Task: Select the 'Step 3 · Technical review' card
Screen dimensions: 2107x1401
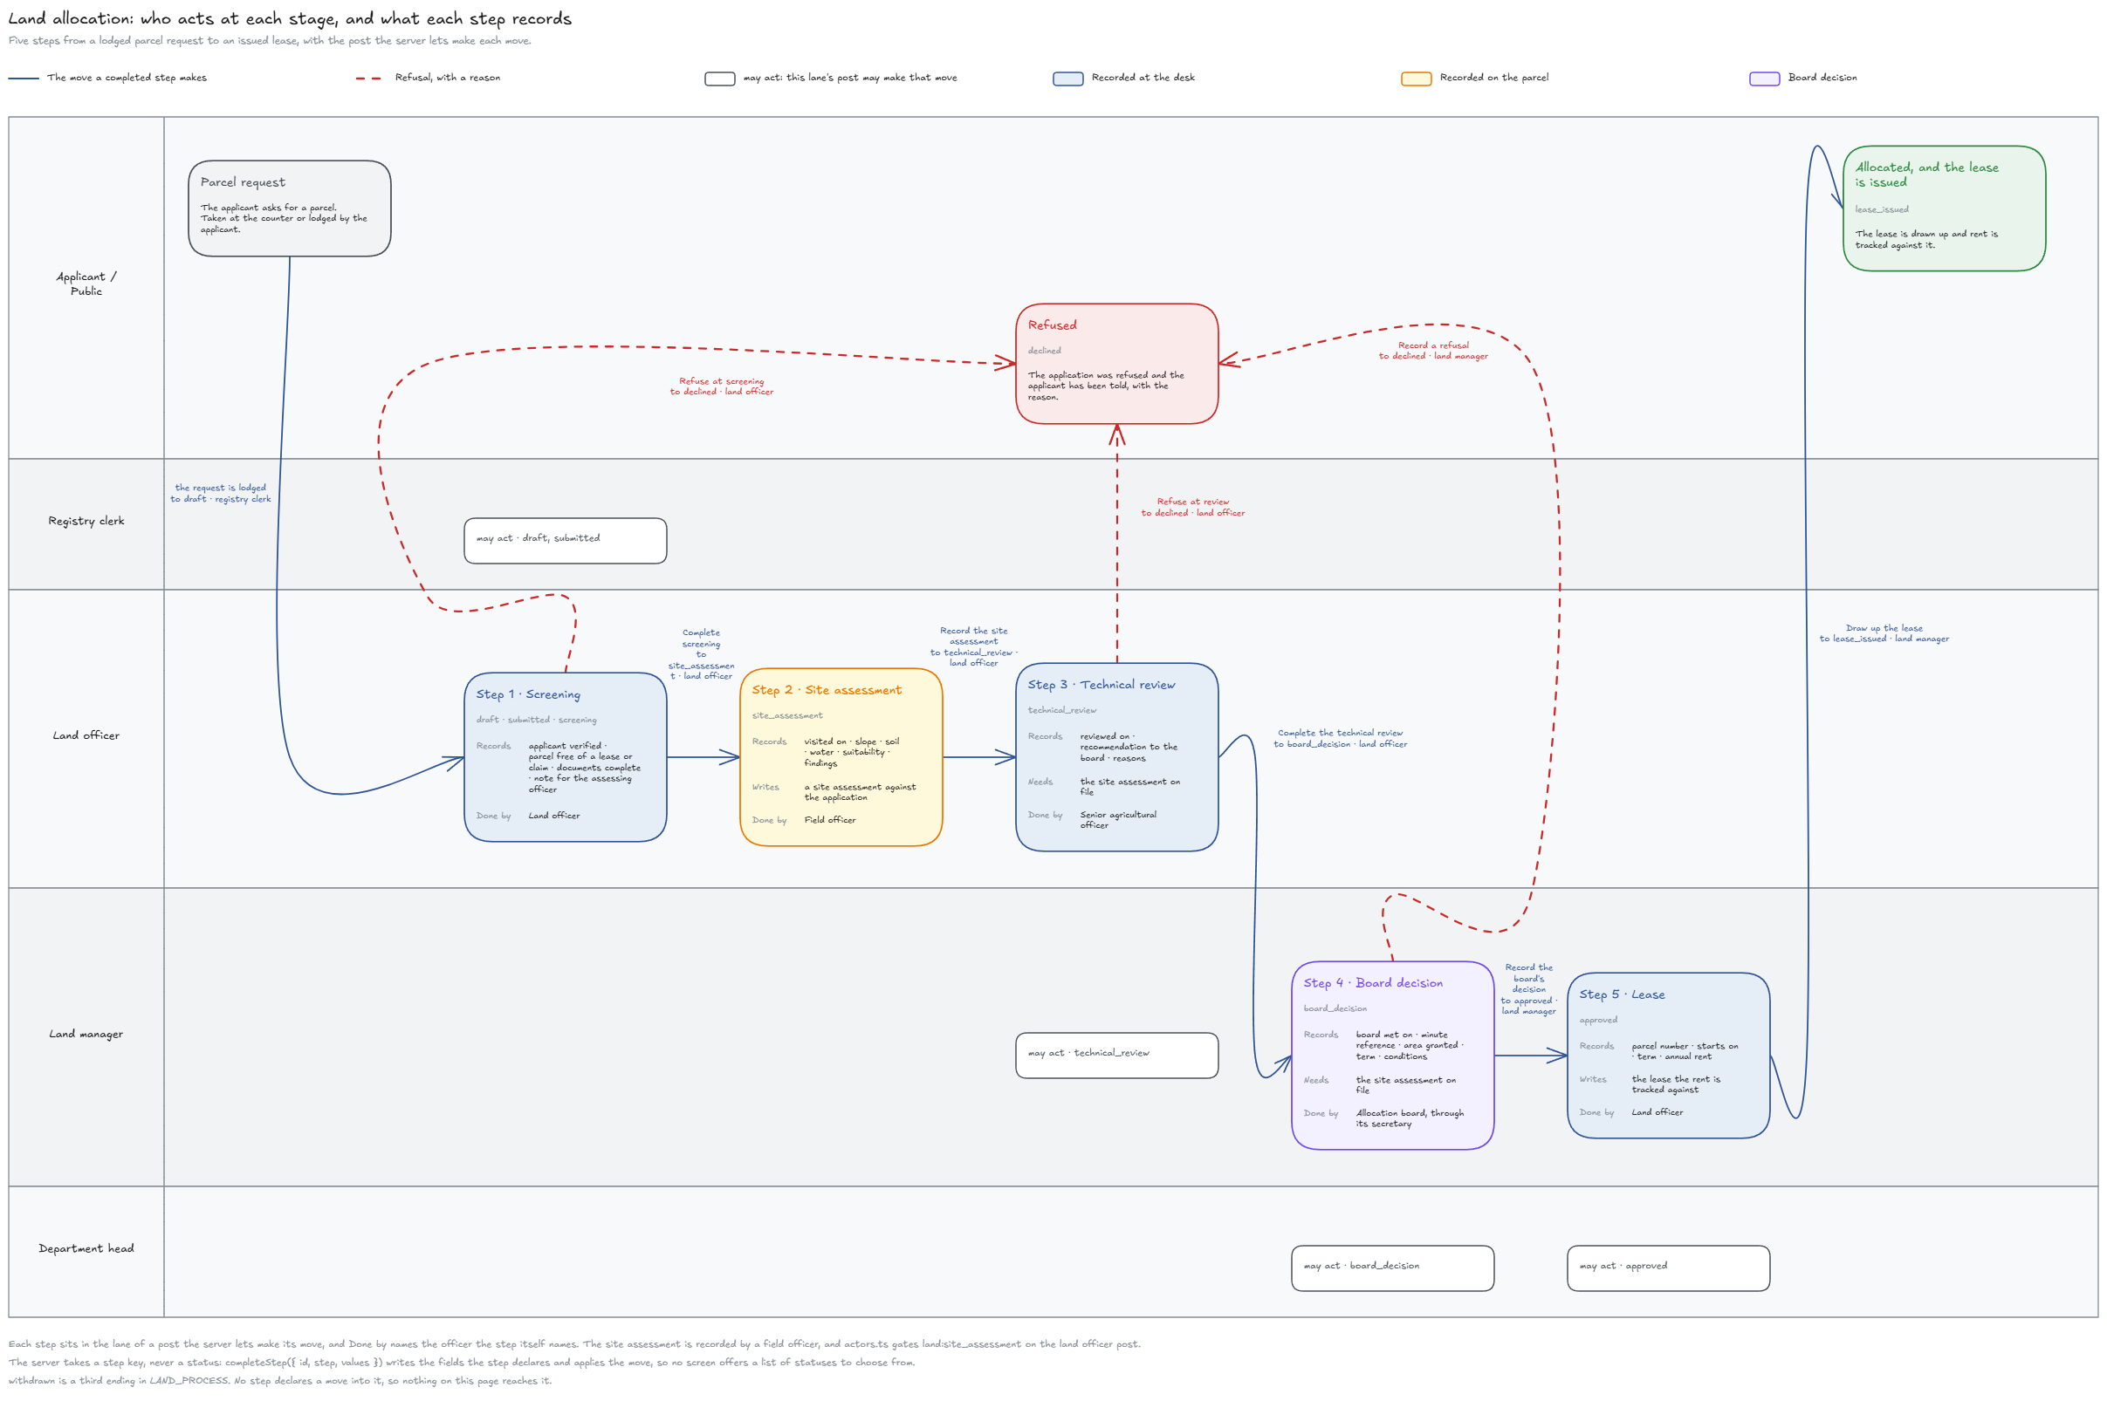Action: tap(1116, 757)
